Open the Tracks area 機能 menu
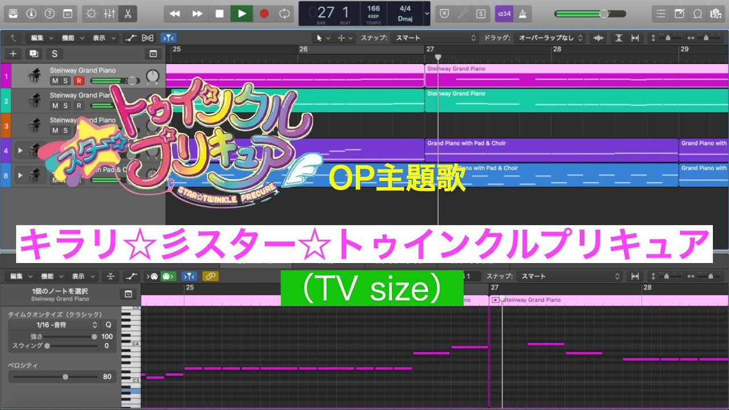 coord(73,38)
